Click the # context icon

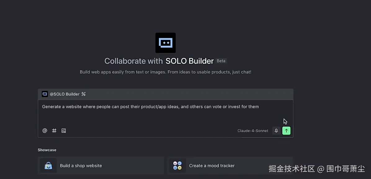pyautogui.click(x=54, y=131)
